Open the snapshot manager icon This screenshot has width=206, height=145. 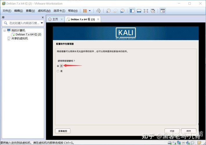coord(122,11)
